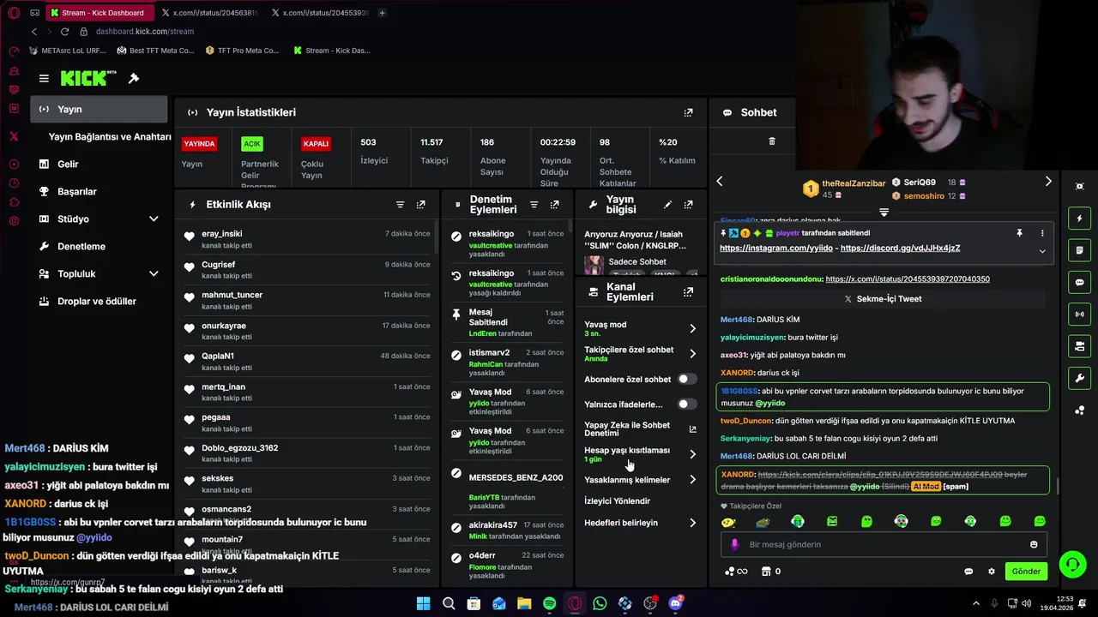The width and height of the screenshot is (1098, 617).
Task: Click the screen capture icon atop right rail
Action: [1079, 187]
